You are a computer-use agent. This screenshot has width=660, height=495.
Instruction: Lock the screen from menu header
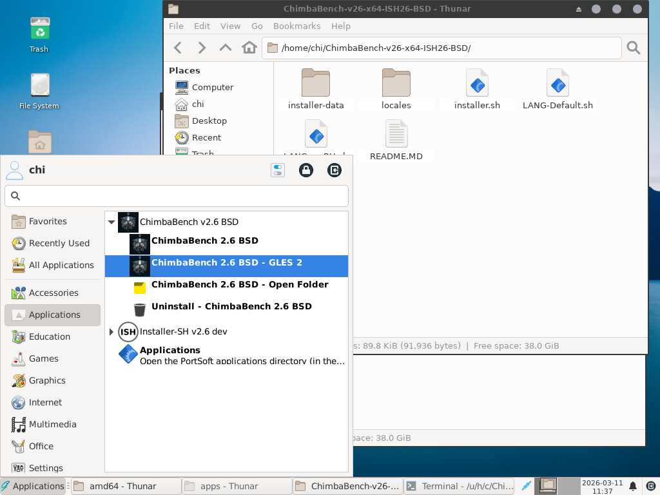pyautogui.click(x=306, y=170)
